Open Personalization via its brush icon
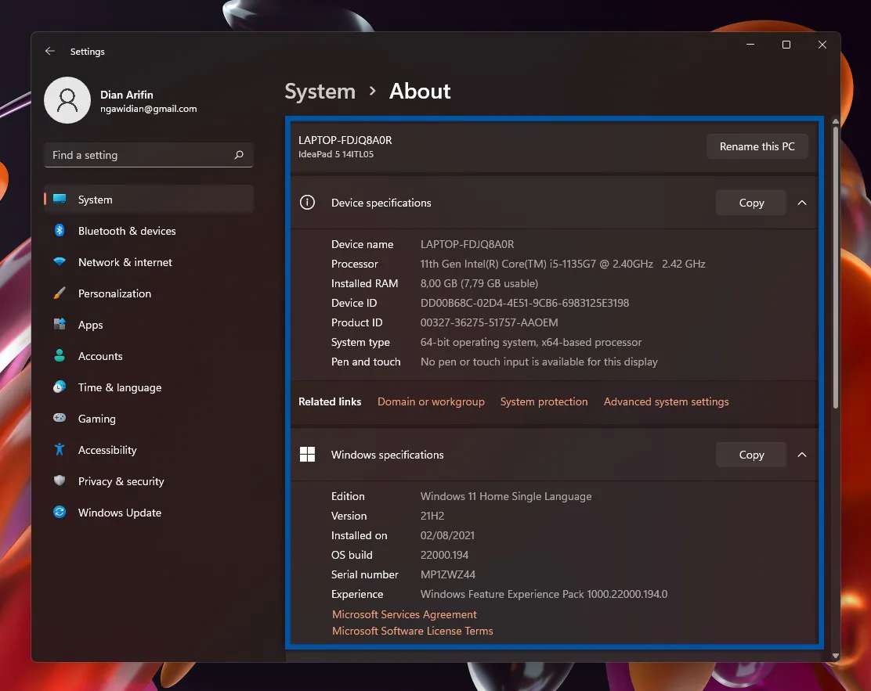This screenshot has height=691, width=871. point(60,293)
